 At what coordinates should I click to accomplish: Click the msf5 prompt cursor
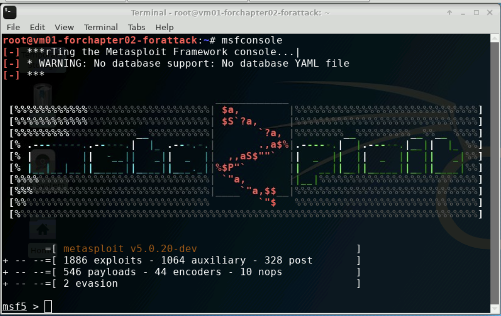coord(48,306)
